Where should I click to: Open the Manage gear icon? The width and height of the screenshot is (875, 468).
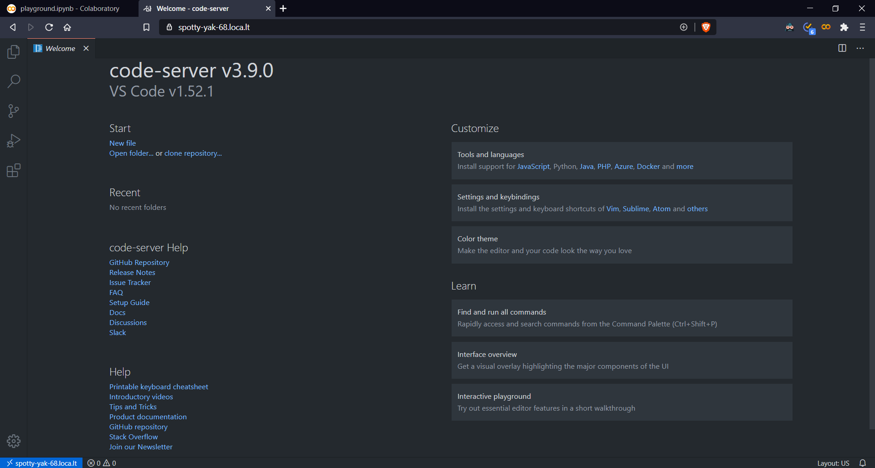pos(14,441)
